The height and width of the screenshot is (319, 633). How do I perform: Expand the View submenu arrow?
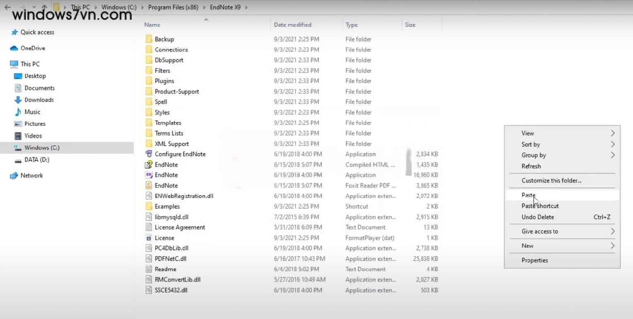pos(612,133)
